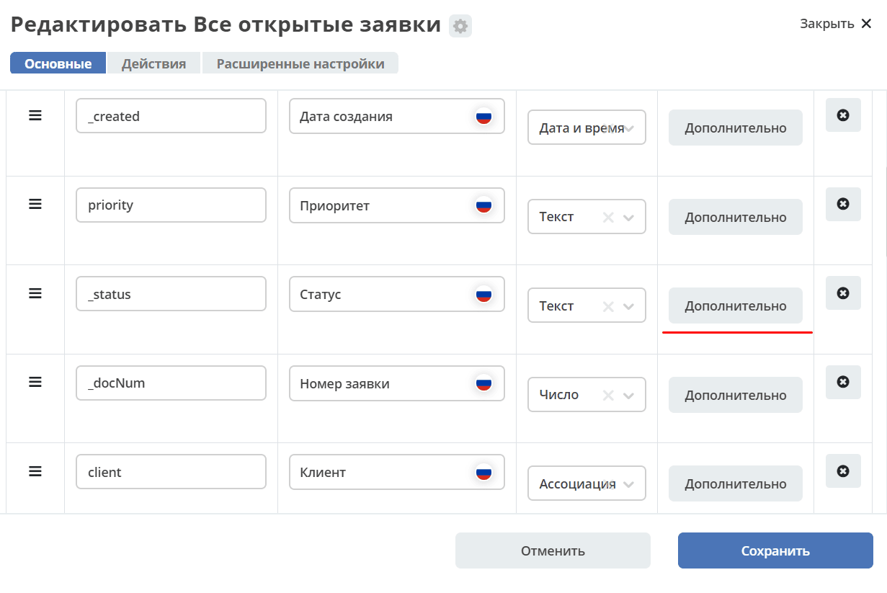This screenshot has height=593, width=887.
Task: Click the Russian flag in Дата создания field
Action: point(483,117)
